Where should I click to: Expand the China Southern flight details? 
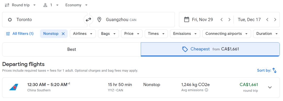[x=270, y=87]
